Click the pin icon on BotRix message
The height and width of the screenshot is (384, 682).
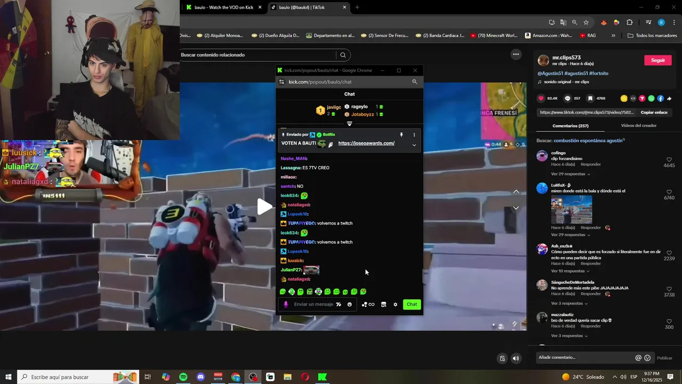tap(401, 135)
